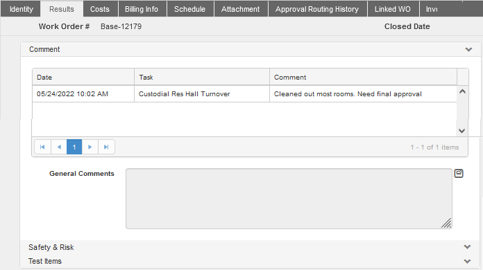Click the comment grid scroll down arrow
This screenshot has height=270, width=483.
click(x=461, y=131)
